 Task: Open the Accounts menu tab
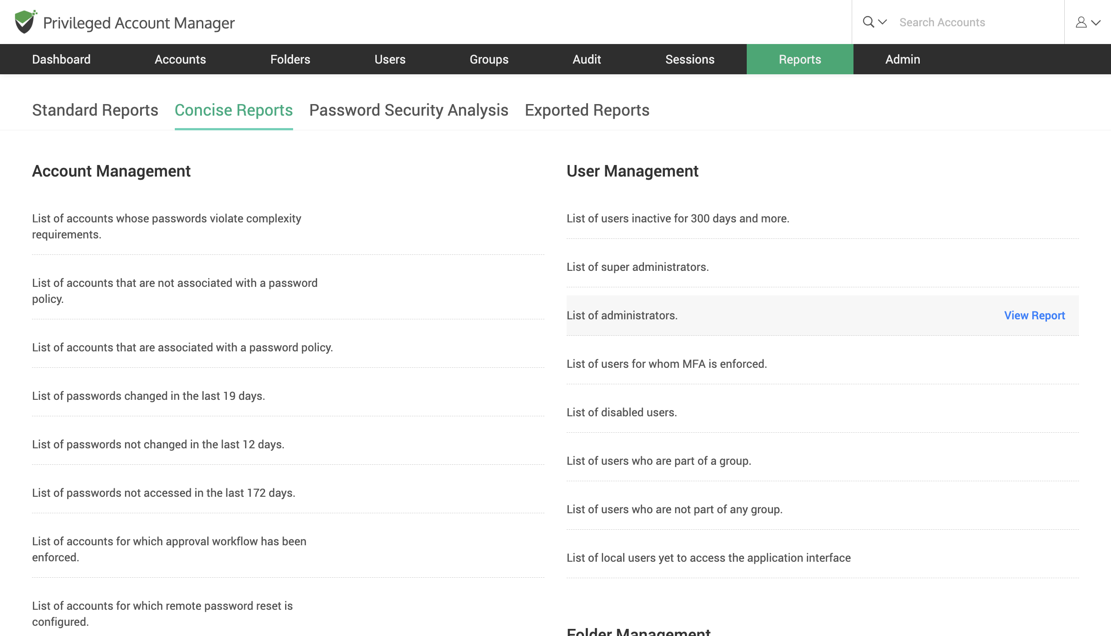(x=180, y=59)
